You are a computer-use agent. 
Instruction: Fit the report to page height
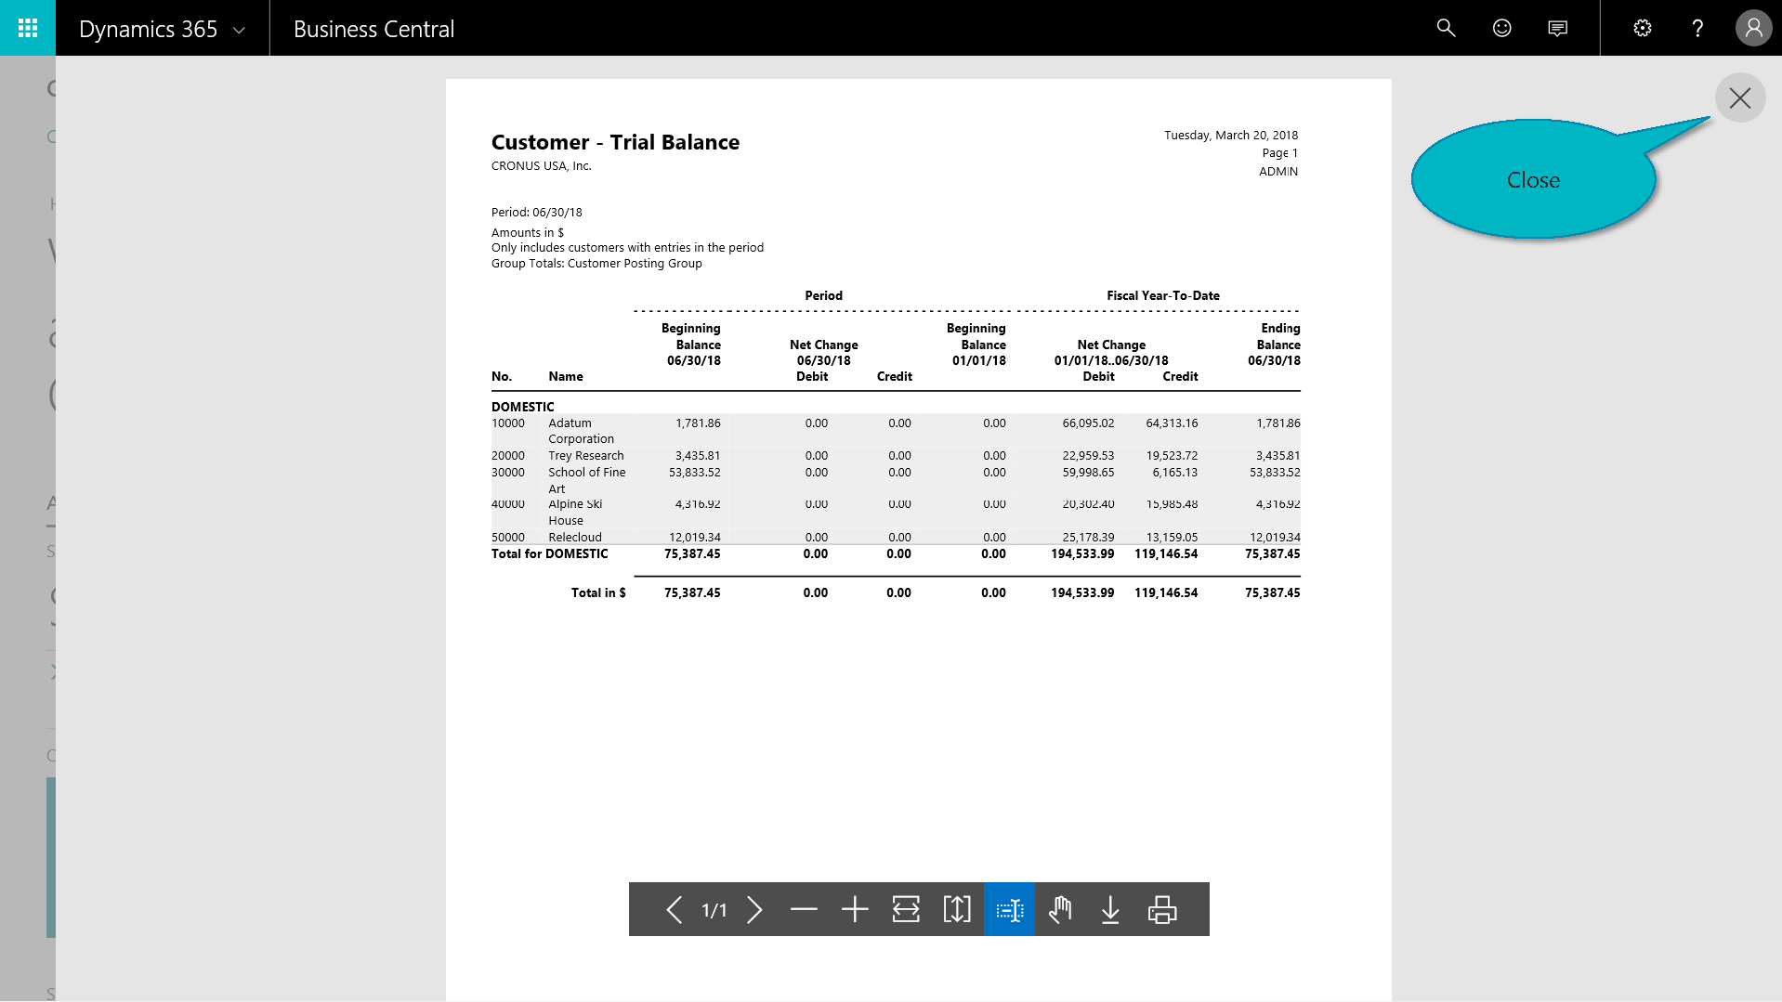[957, 910]
